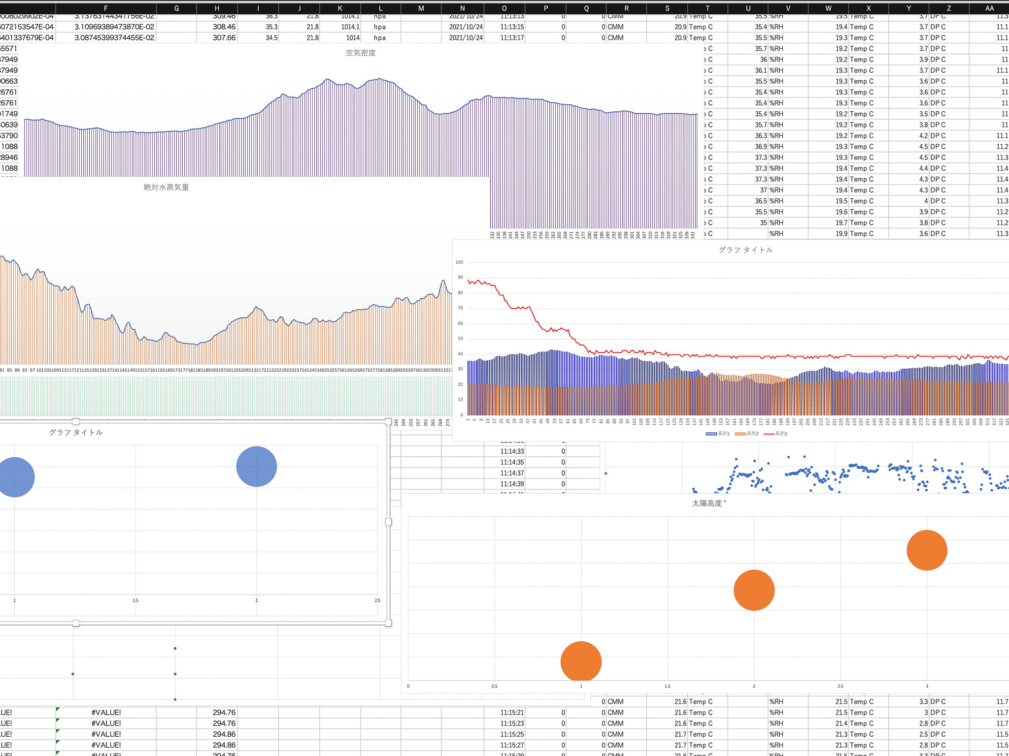1009x756 pixels.
Task: Select the blue bubble at x=2
Action: [x=257, y=467]
